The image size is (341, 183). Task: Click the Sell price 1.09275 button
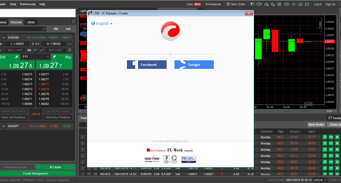coord(17,65)
